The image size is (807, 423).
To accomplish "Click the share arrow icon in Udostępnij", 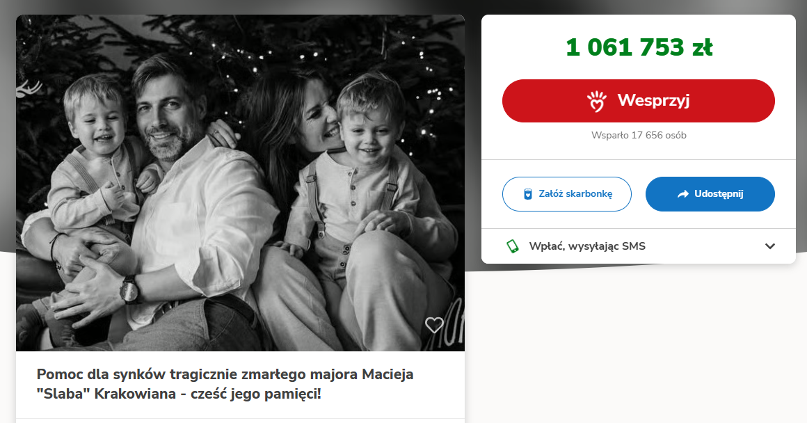I will 683,194.
